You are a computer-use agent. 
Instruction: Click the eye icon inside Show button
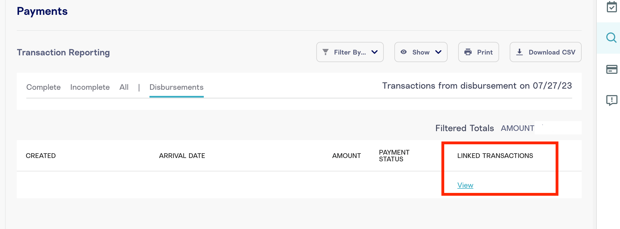404,52
